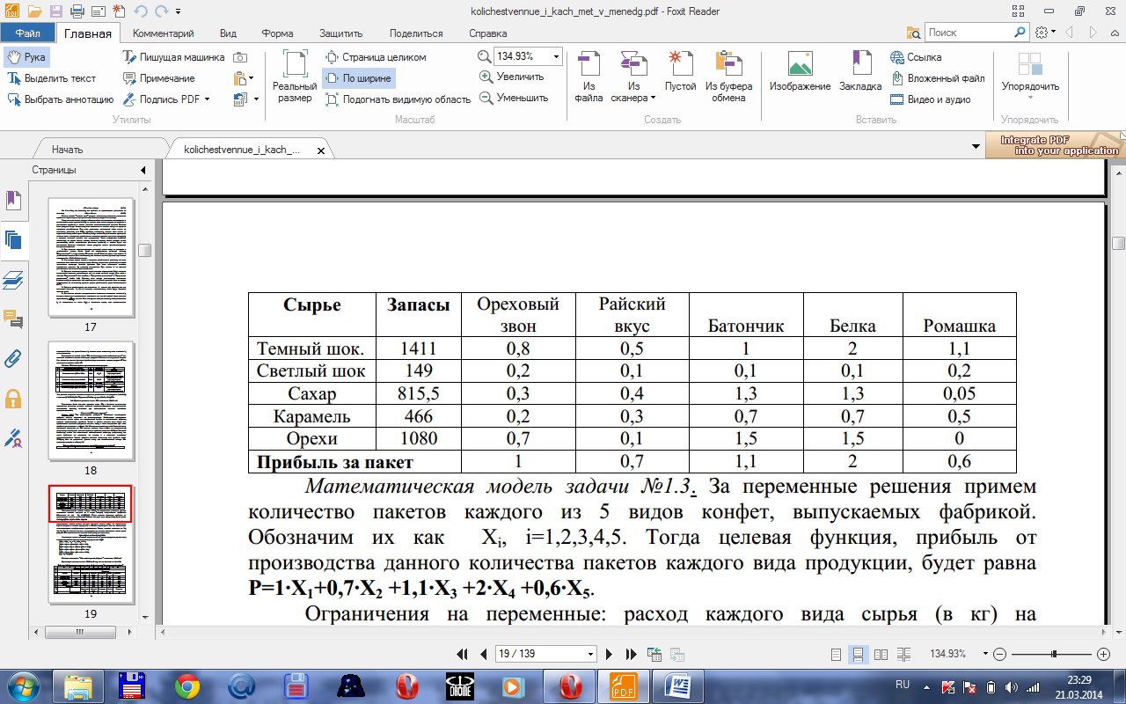This screenshot has height=704, width=1126.
Task: Set Реальный размер page view
Action: click(295, 77)
